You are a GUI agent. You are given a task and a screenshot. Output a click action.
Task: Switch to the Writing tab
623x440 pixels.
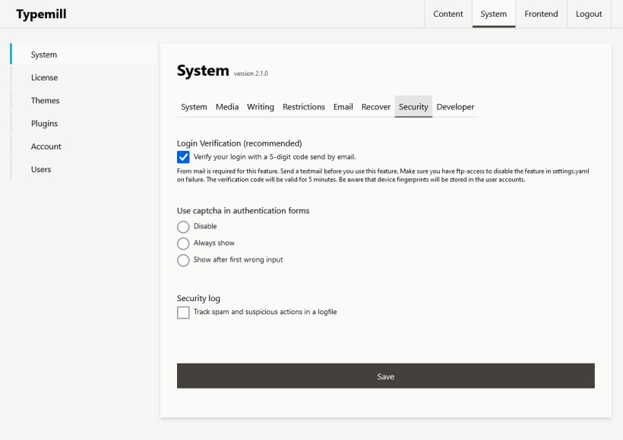pyautogui.click(x=261, y=107)
